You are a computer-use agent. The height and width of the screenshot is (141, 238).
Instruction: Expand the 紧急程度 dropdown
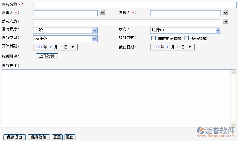94,30
